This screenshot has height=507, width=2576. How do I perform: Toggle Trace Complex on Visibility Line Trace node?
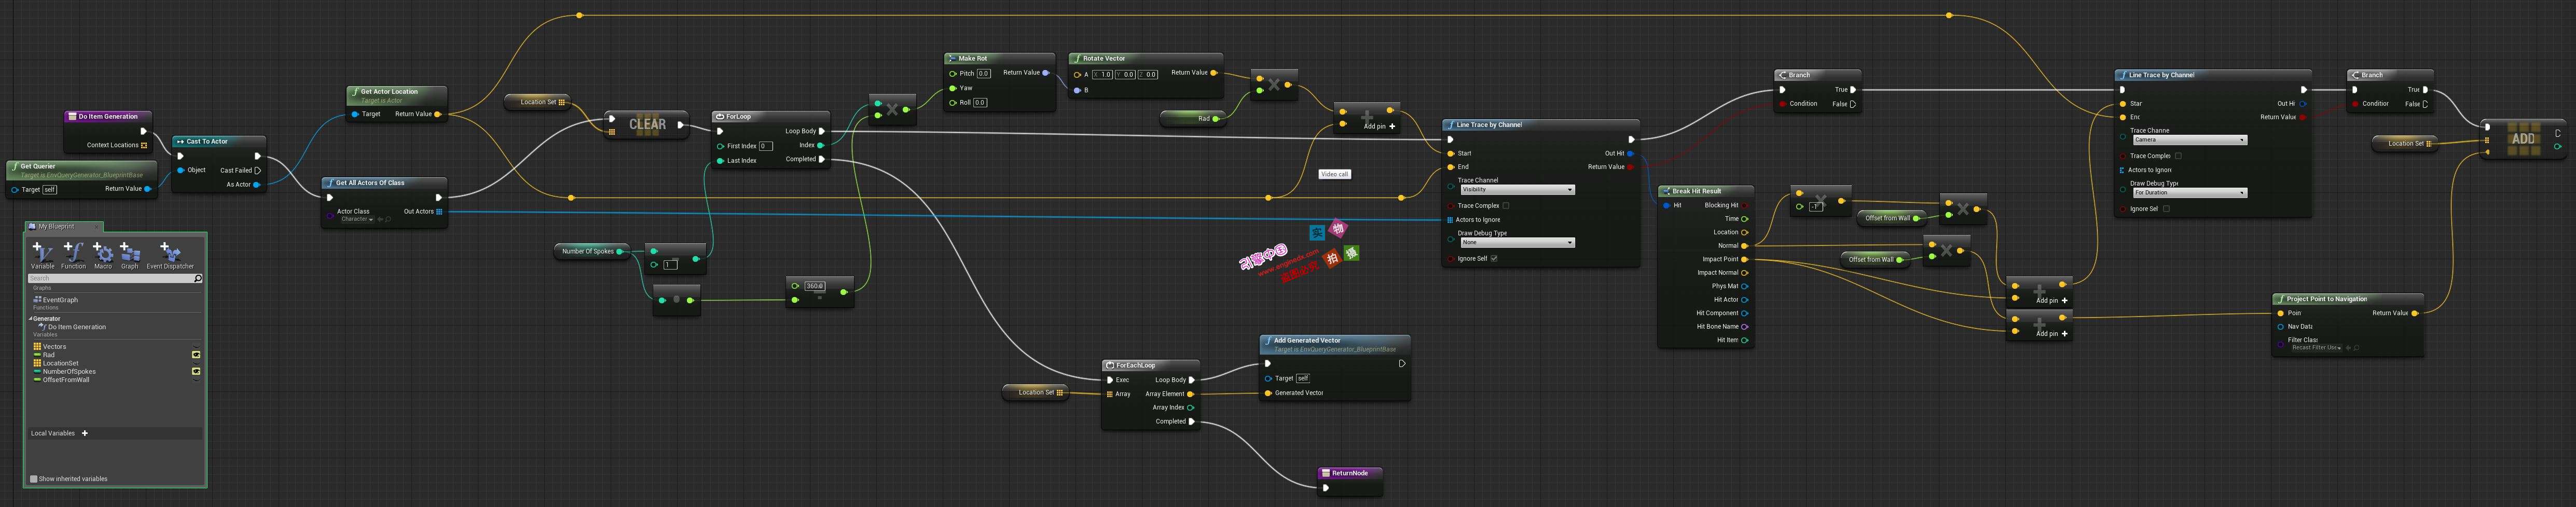pyautogui.click(x=1506, y=206)
